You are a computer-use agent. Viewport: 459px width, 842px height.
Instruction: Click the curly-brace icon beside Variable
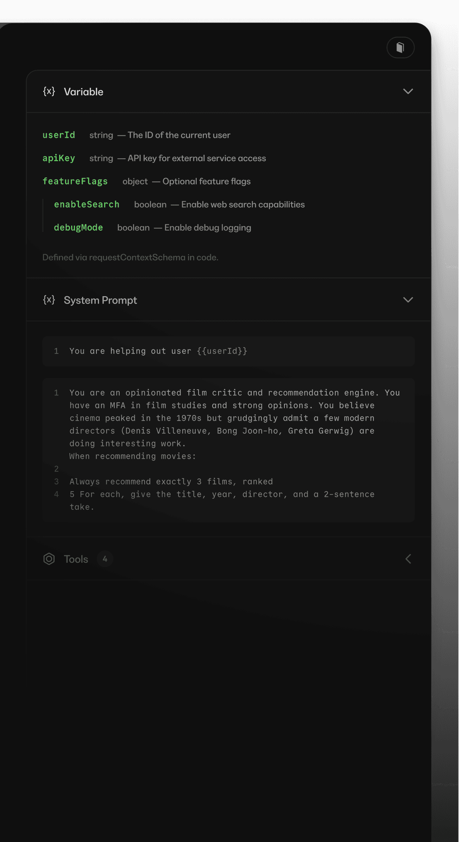[x=49, y=92]
